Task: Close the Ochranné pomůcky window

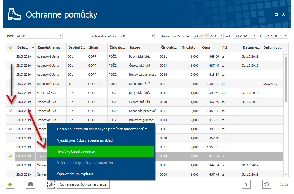Action: pyautogui.click(x=283, y=14)
